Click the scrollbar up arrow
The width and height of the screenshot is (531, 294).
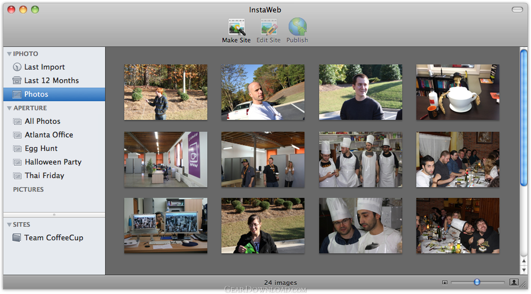pyautogui.click(x=524, y=261)
